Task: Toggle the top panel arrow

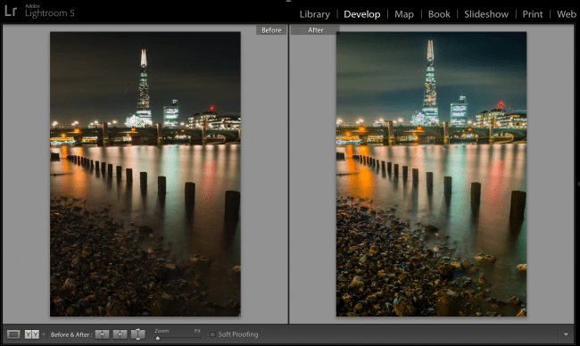Action: point(289,1)
